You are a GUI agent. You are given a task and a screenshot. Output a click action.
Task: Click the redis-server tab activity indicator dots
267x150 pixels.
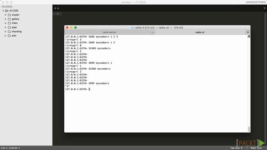(x=152, y=32)
